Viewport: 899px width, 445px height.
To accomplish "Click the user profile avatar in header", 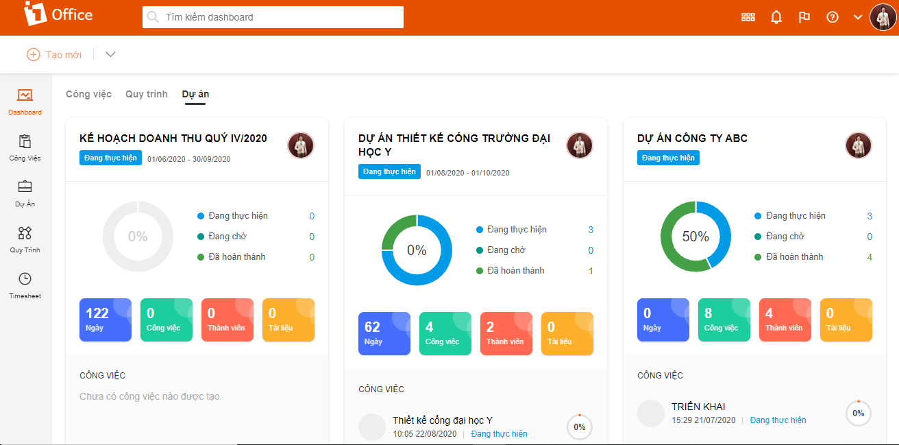I will (883, 17).
